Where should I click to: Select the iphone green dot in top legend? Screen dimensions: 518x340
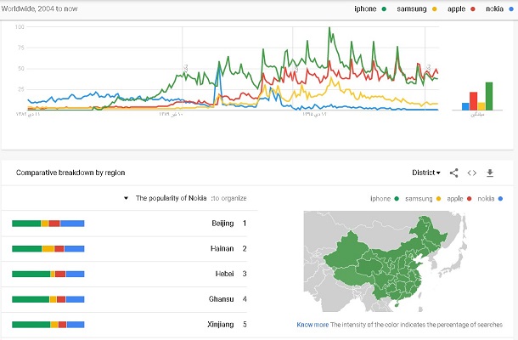click(x=384, y=9)
